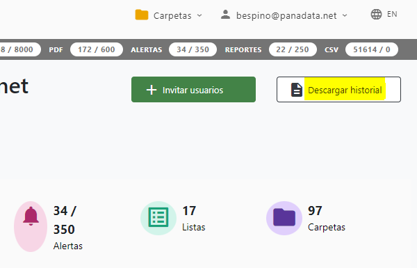
Task: Click the green Listas list icon
Action: coord(158,217)
